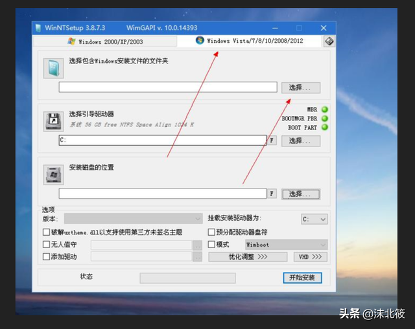Click the WinNTSetup title bar app icon

pos(38,28)
